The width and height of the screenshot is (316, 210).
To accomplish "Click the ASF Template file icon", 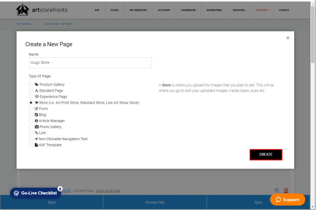I will 36,145.
